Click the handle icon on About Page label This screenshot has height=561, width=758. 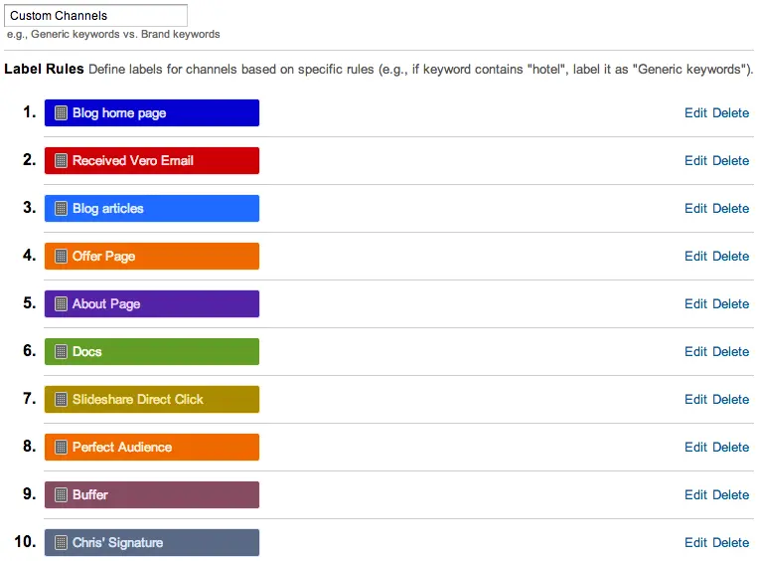[x=61, y=304]
